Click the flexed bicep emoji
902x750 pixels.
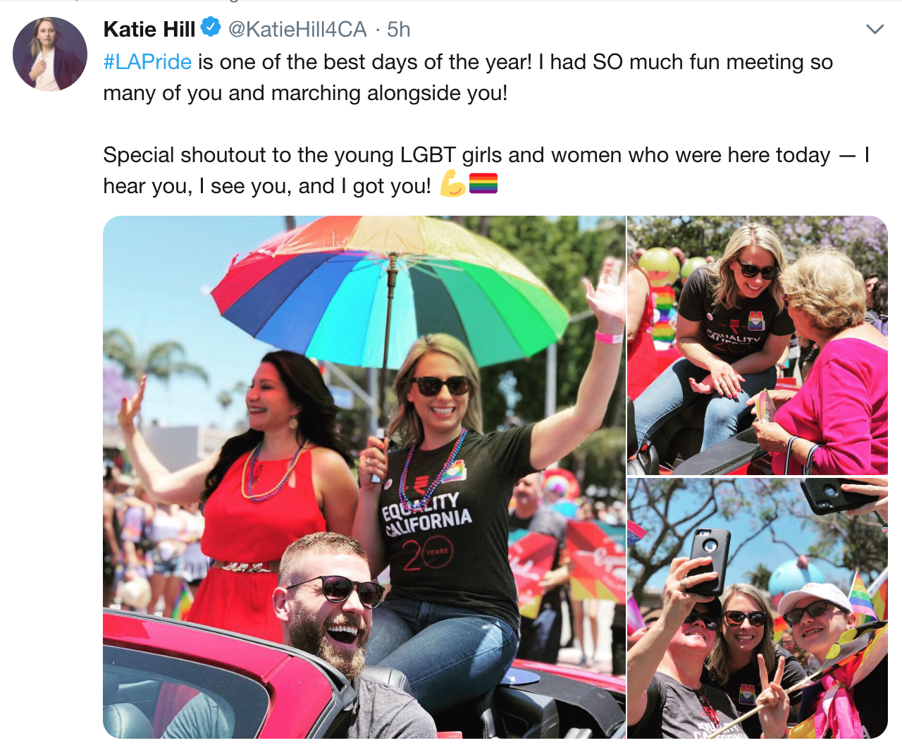[452, 183]
